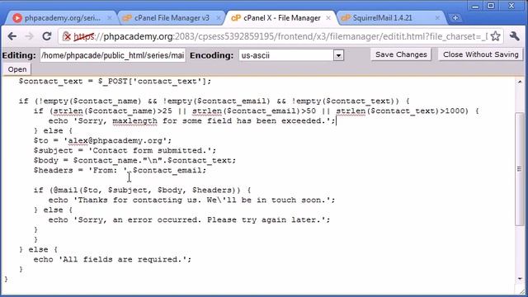Click the "$_POST['contact_text']" text
528x297 pixels.
[152, 82]
